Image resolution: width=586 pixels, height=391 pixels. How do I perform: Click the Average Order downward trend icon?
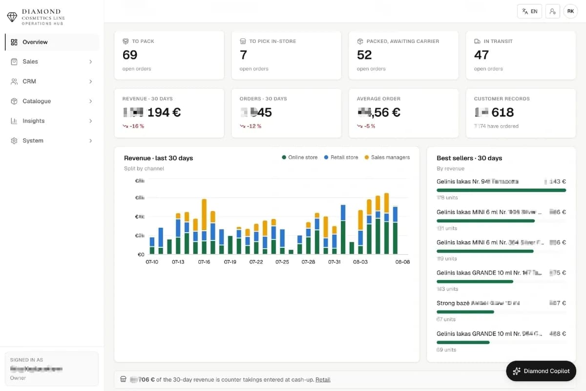pos(359,126)
